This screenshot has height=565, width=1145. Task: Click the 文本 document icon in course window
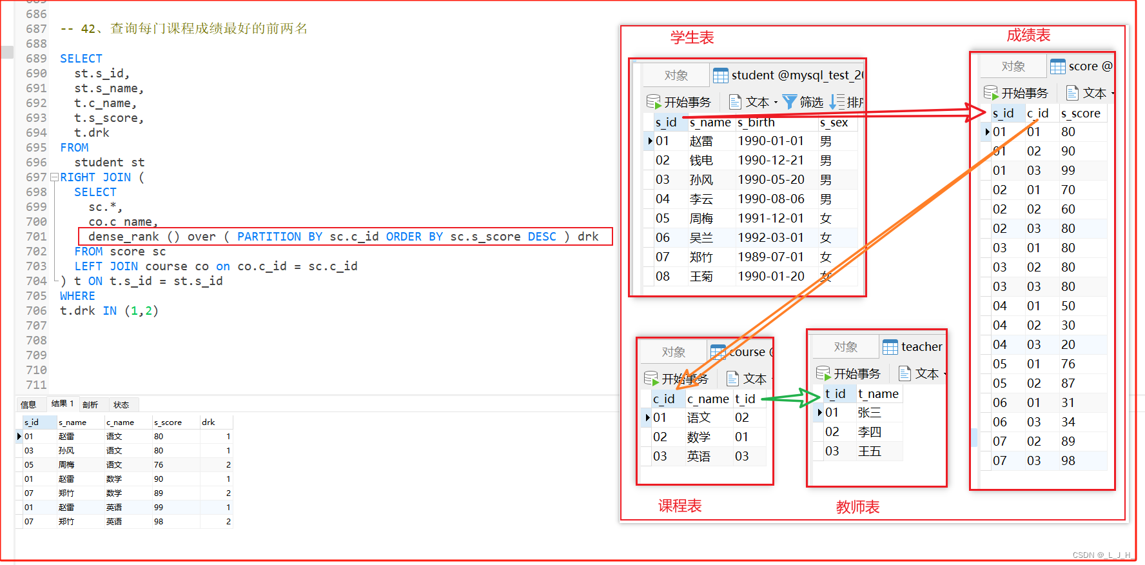(732, 379)
